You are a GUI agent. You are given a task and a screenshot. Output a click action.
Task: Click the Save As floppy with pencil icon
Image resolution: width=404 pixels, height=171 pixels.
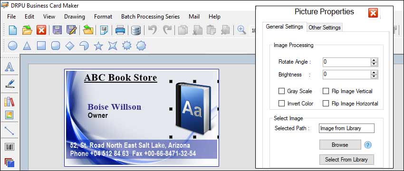[x=72, y=30]
